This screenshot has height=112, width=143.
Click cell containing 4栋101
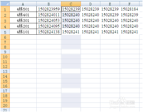coord(23,32)
